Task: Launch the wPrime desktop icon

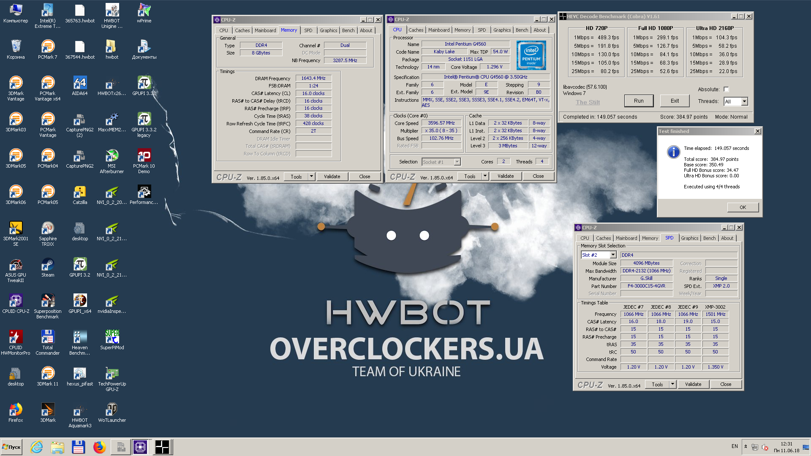Action: point(144,13)
